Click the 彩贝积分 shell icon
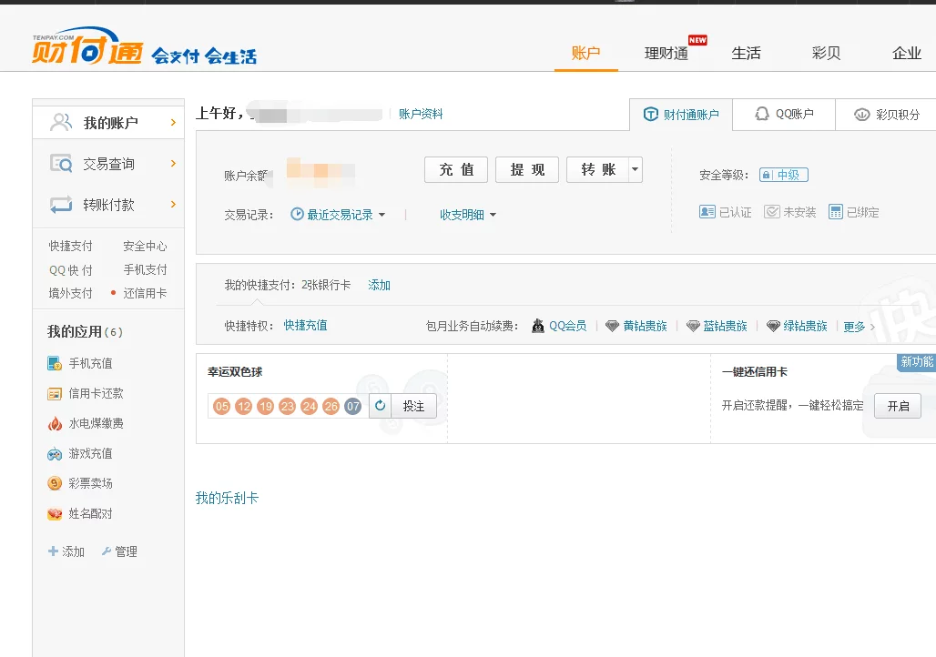This screenshot has width=936, height=657. pos(861,114)
